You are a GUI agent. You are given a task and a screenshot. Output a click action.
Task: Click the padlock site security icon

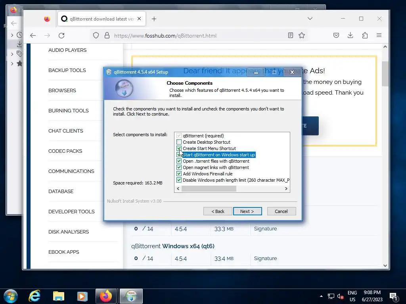click(x=107, y=35)
